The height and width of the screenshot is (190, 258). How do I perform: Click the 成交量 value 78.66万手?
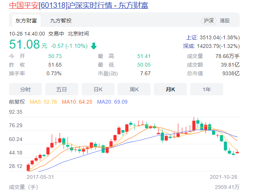(228, 56)
